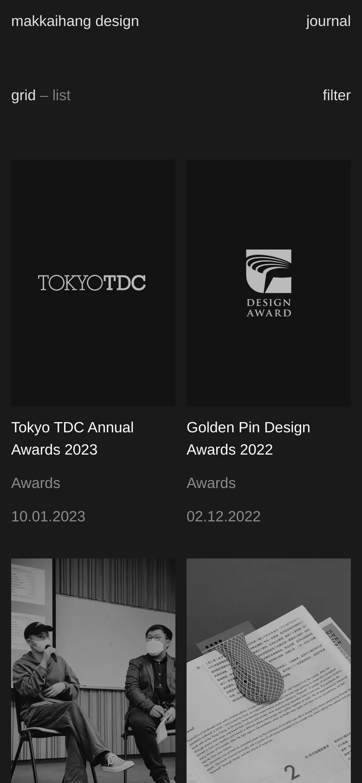Viewport: 362px width, 783px height.
Task: Go to the journal page
Action: (328, 21)
